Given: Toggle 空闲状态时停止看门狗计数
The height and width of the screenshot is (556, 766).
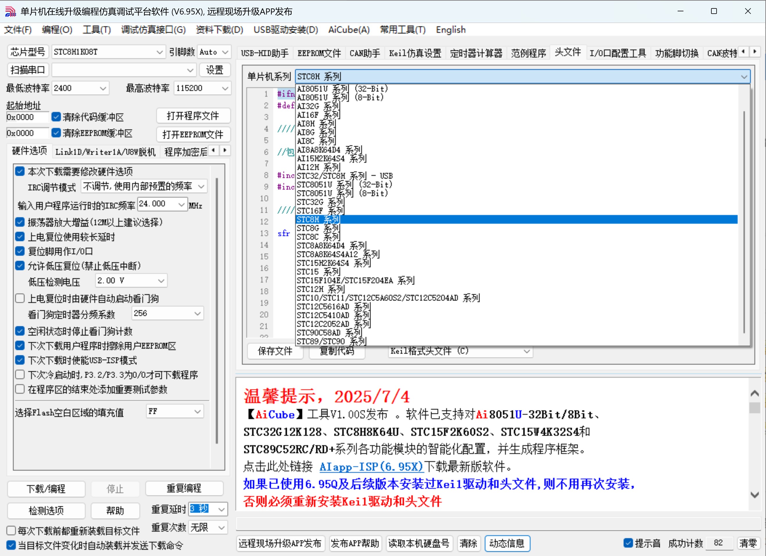Looking at the screenshot, I should pos(20,331).
